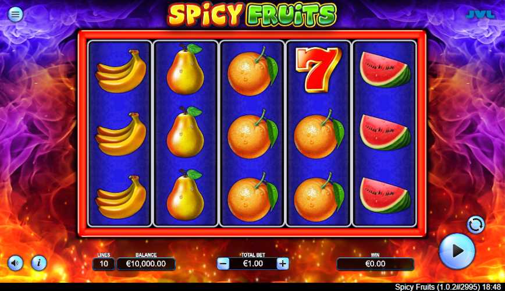Screen dimensions: 505x291
Task: Click the JVL logo
Action: (x=480, y=14)
